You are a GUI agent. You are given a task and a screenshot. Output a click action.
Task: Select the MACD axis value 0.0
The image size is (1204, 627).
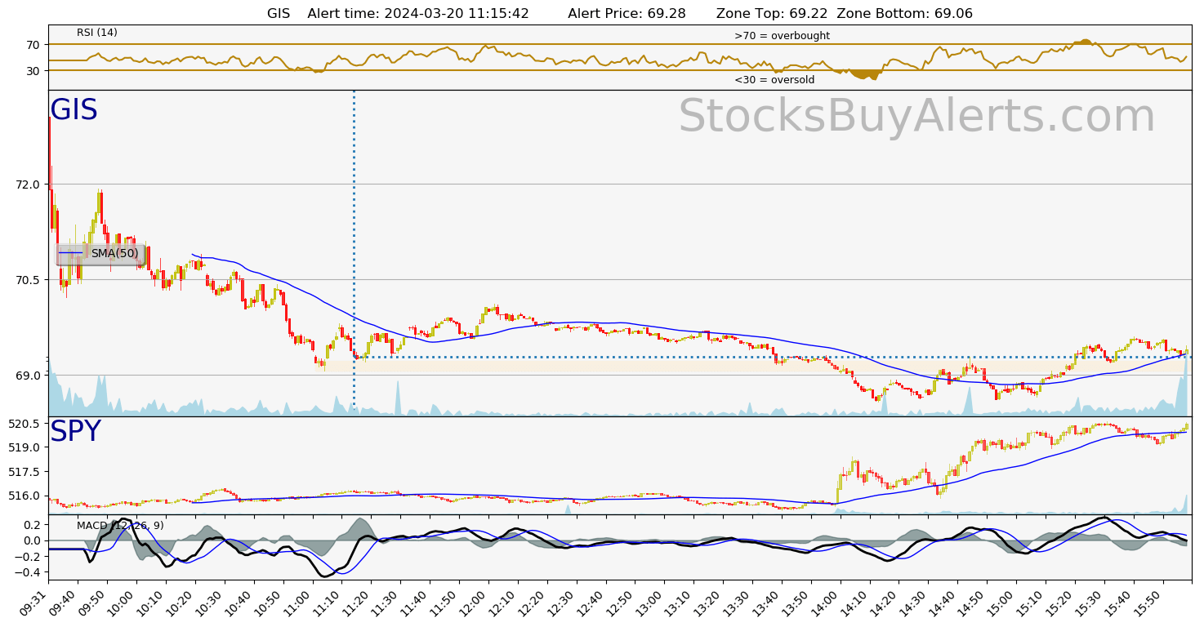pos(32,540)
